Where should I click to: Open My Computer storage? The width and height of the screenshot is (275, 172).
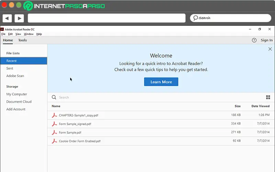(16, 94)
